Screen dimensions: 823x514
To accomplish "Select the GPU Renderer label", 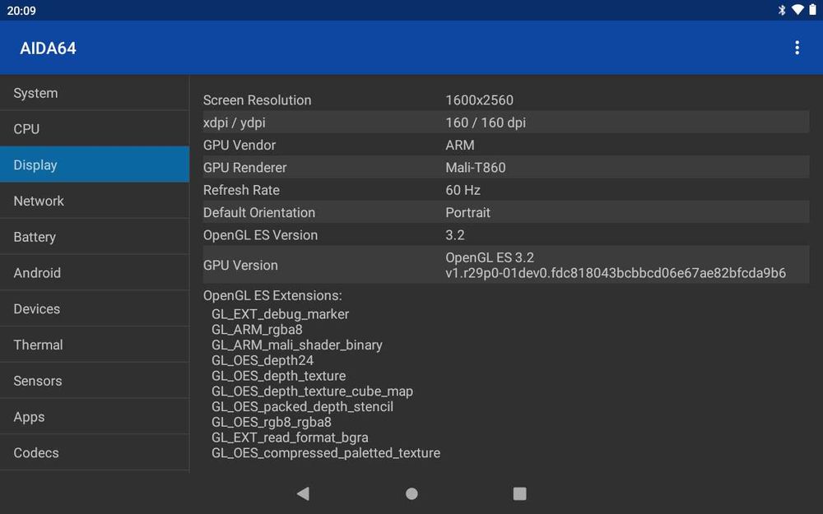I will [x=245, y=168].
